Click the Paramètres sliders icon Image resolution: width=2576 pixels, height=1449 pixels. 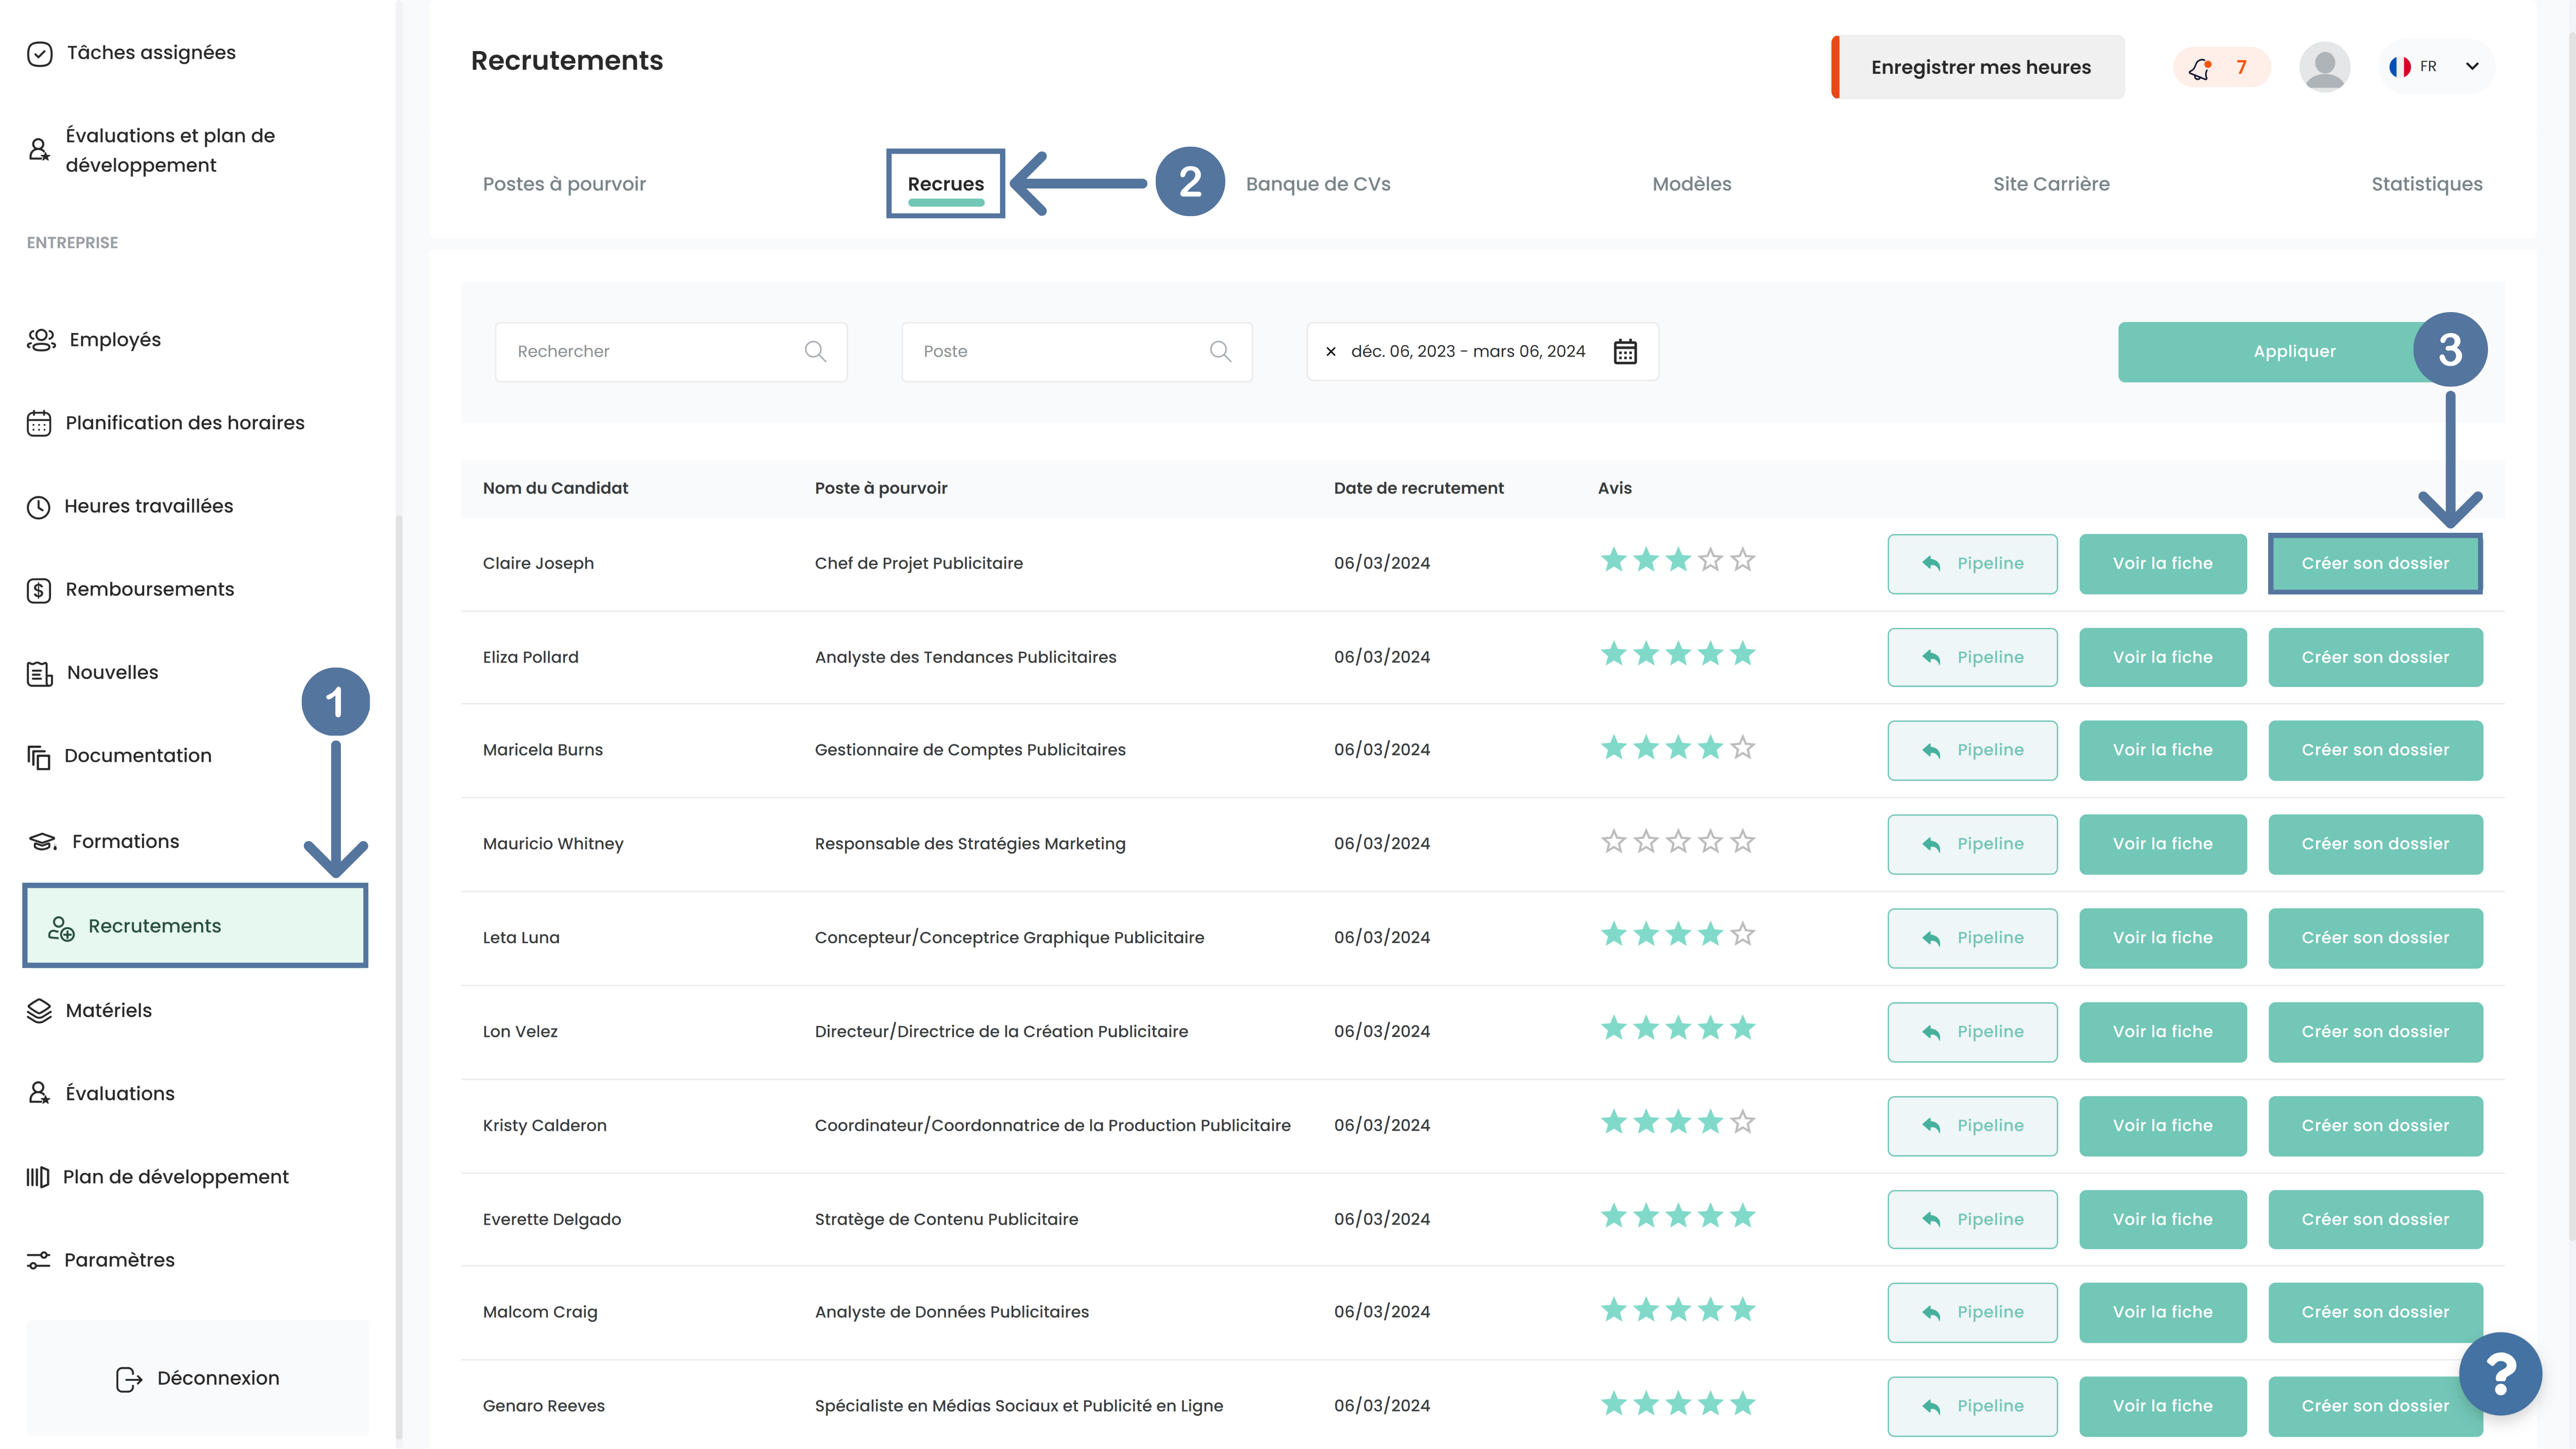39,1260
